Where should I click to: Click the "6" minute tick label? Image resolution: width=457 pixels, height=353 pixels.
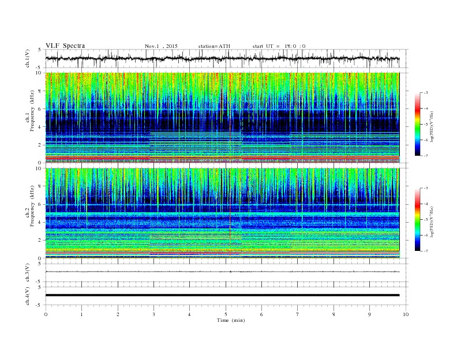[x=262, y=314]
